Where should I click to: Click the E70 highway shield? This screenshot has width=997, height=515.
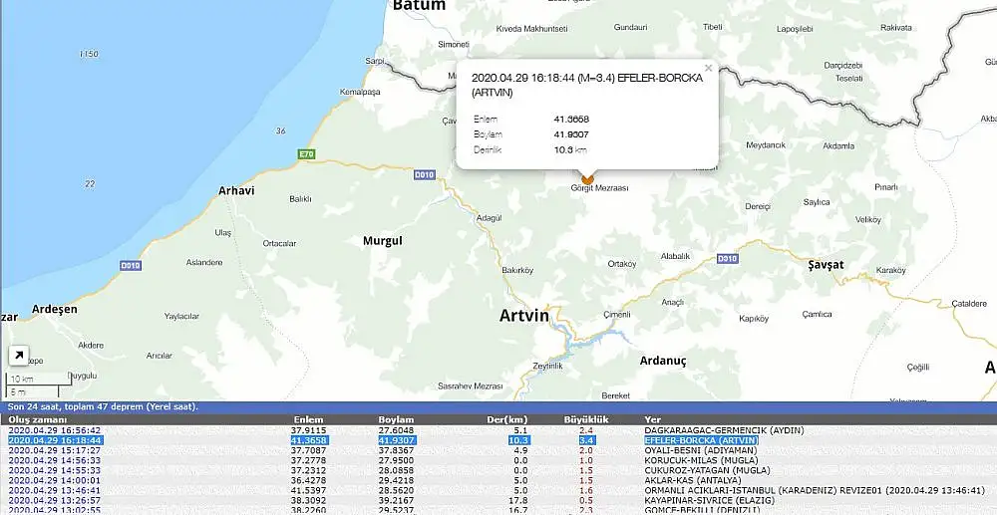306,154
